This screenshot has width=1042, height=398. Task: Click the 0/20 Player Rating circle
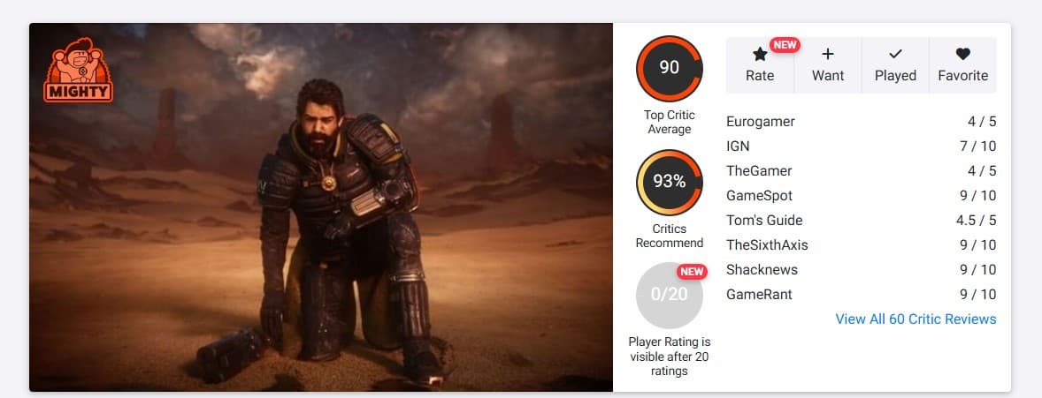[670, 295]
